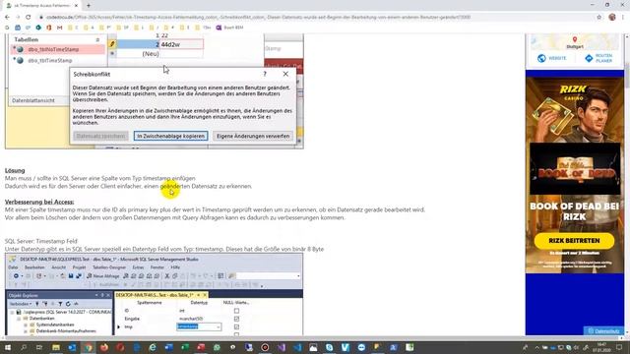Open the Routenplaner link in sidebar card
This screenshot has height=354, width=630.
[598, 58]
